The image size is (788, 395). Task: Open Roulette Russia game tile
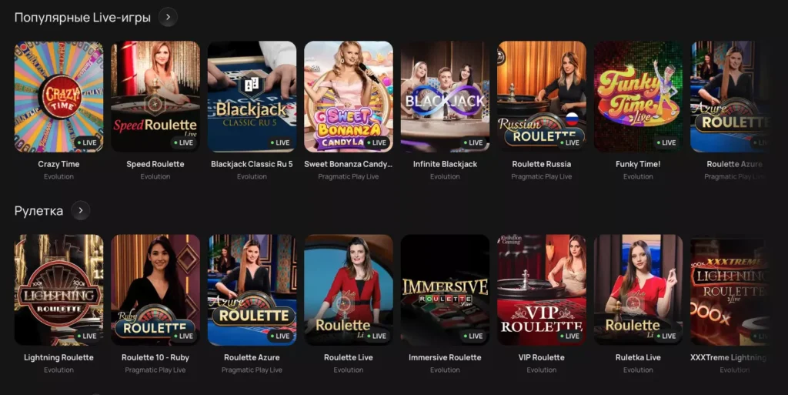[542, 96]
